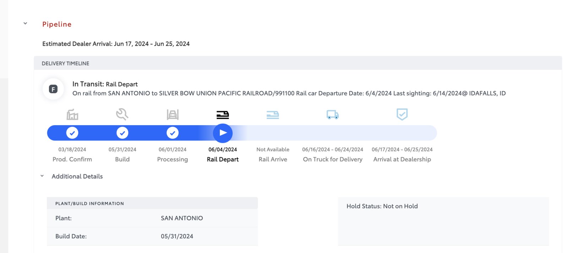Click the light blue train icon above Rail Arrive
568x253 pixels.
tap(273, 114)
